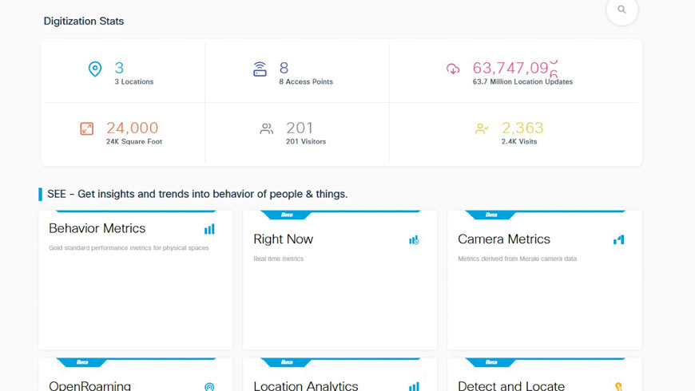The image size is (695, 391).
Task: Click the location updates cloud icon
Action: tap(453, 69)
